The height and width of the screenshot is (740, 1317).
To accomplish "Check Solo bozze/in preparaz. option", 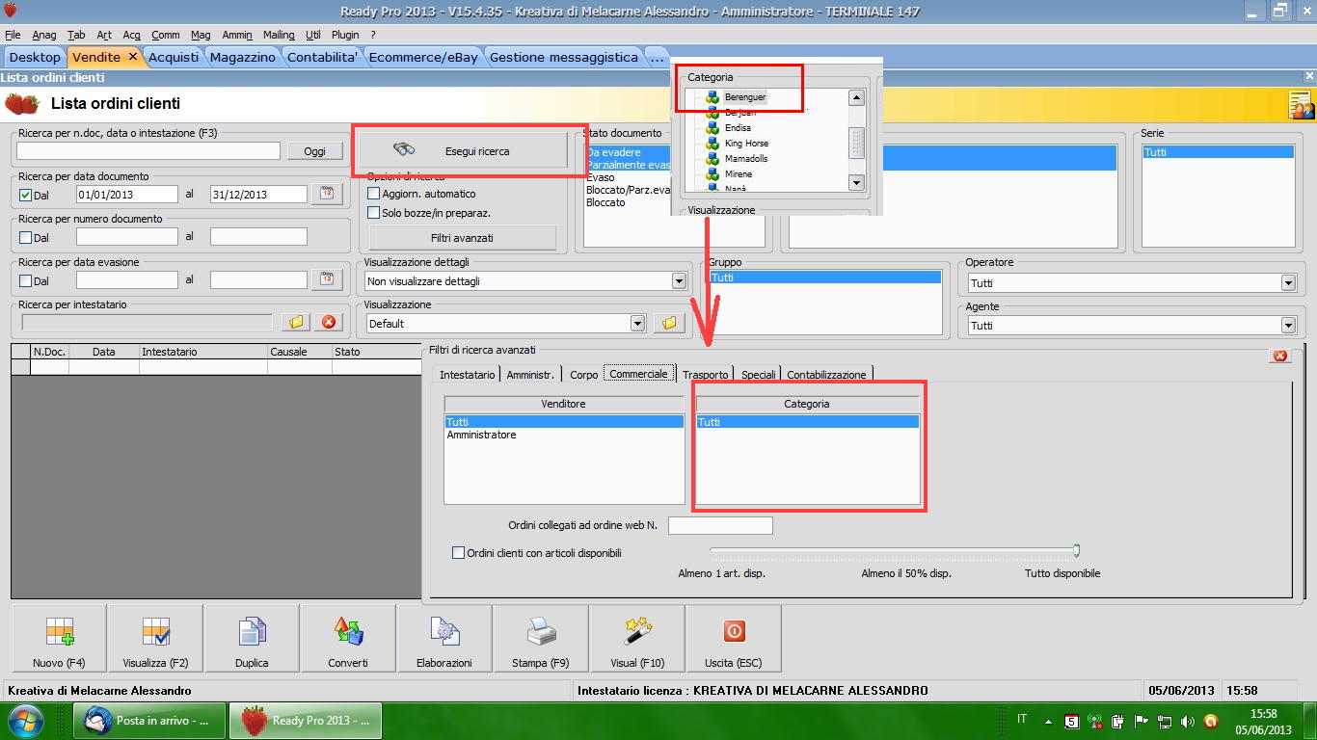I will click(374, 213).
